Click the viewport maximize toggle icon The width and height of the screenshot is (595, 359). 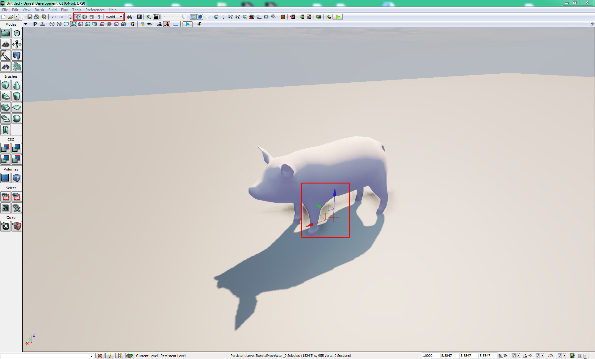tap(592, 24)
